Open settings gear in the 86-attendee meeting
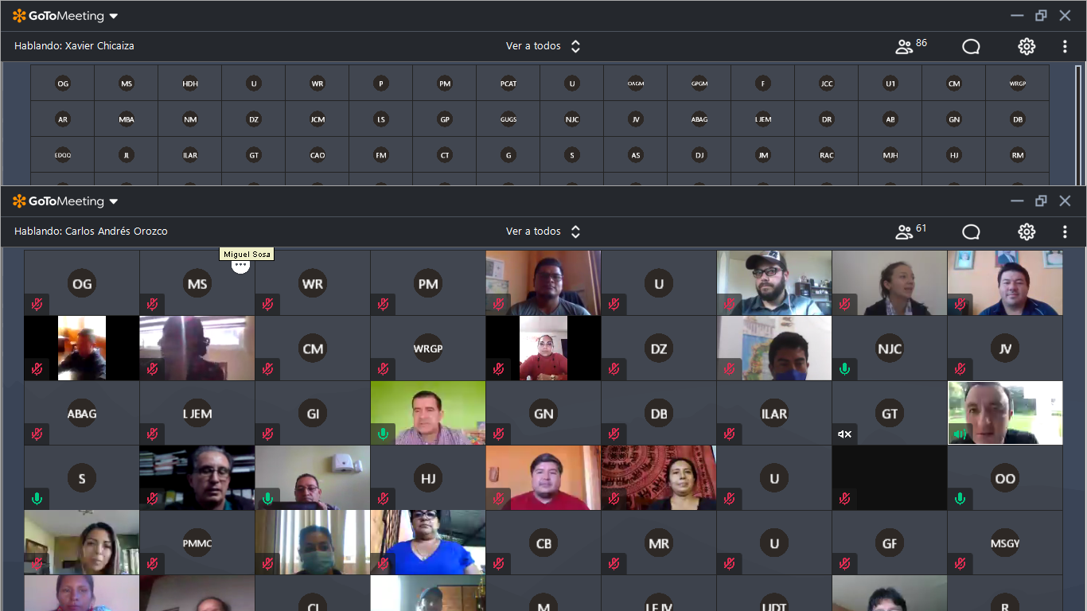The image size is (1087, 611). coord(1027,46)
